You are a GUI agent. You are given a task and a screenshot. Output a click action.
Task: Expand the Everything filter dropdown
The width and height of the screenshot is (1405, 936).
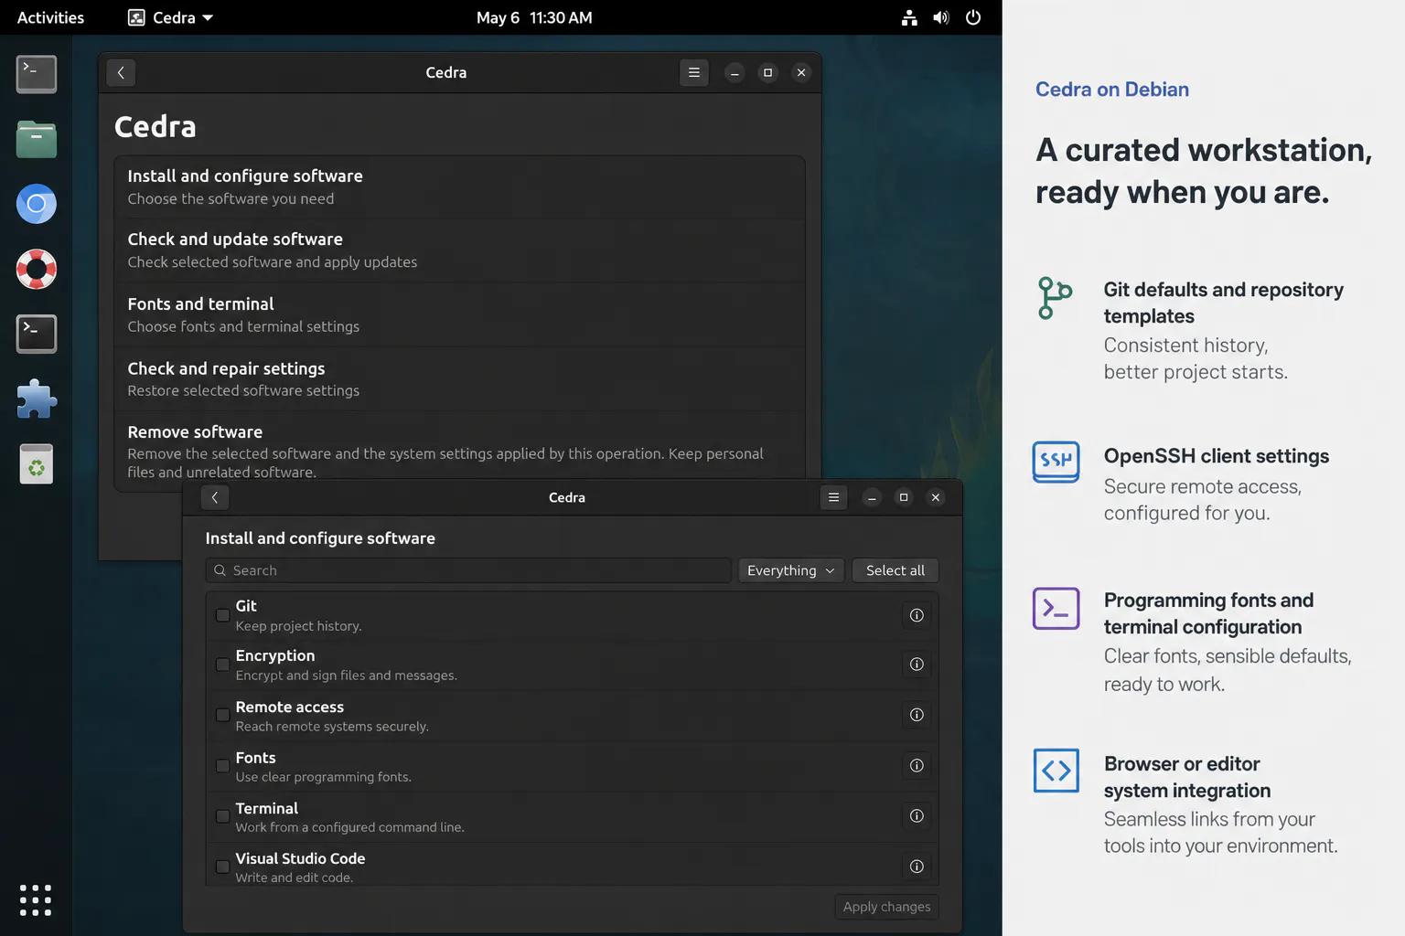pyautogui.click(x=791, y=570)
